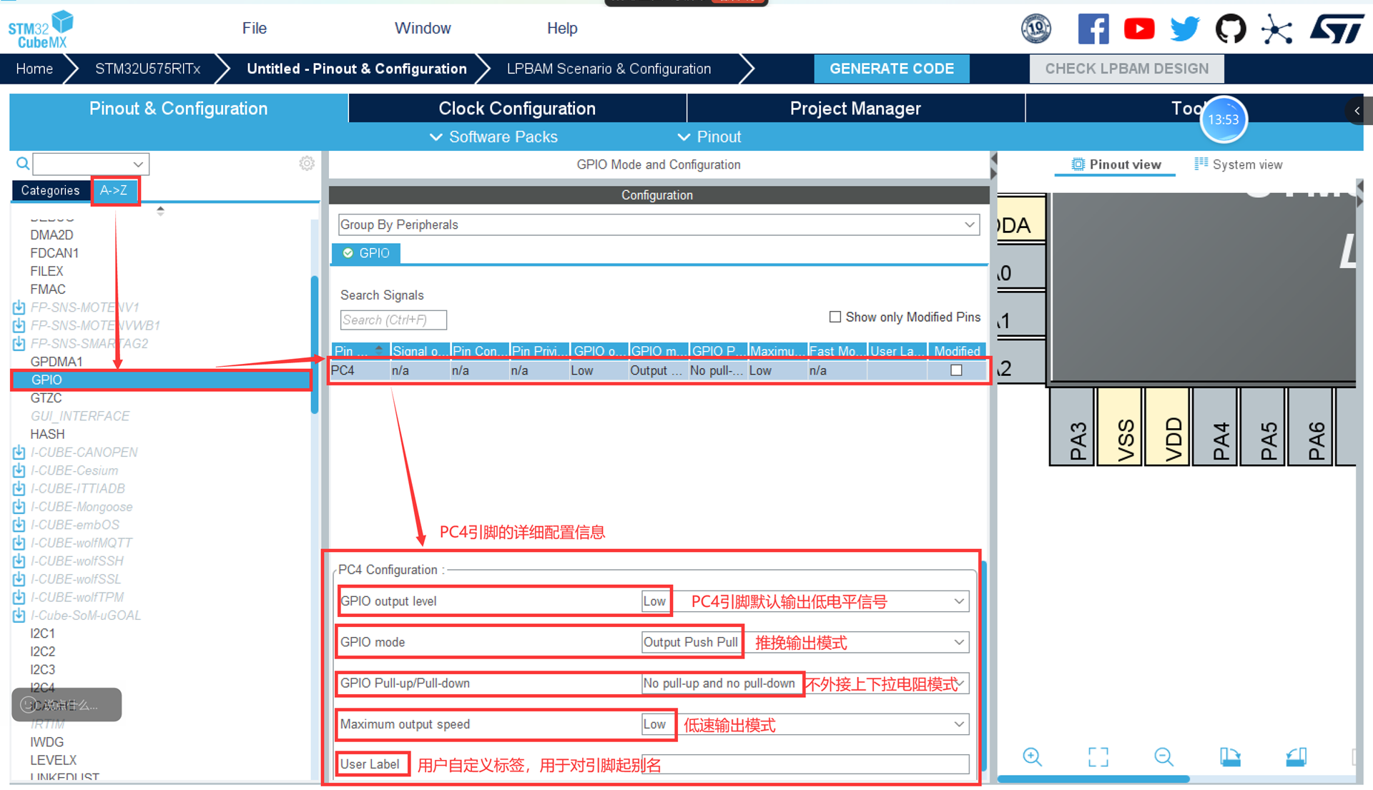Click the CHECK LPBAM DESIGN button
Image resolution: width=1373 pixels, height=790 pixels.
tap(1126, 69)
